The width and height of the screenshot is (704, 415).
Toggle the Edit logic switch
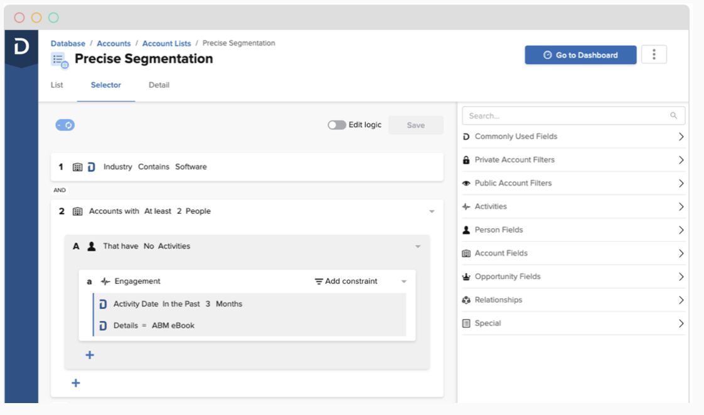(x=337, y=125)
